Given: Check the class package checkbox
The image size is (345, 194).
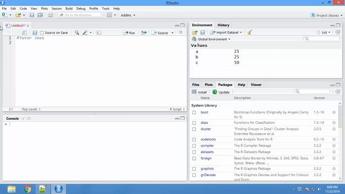Looking at the screenshot, I should (194, 123).
